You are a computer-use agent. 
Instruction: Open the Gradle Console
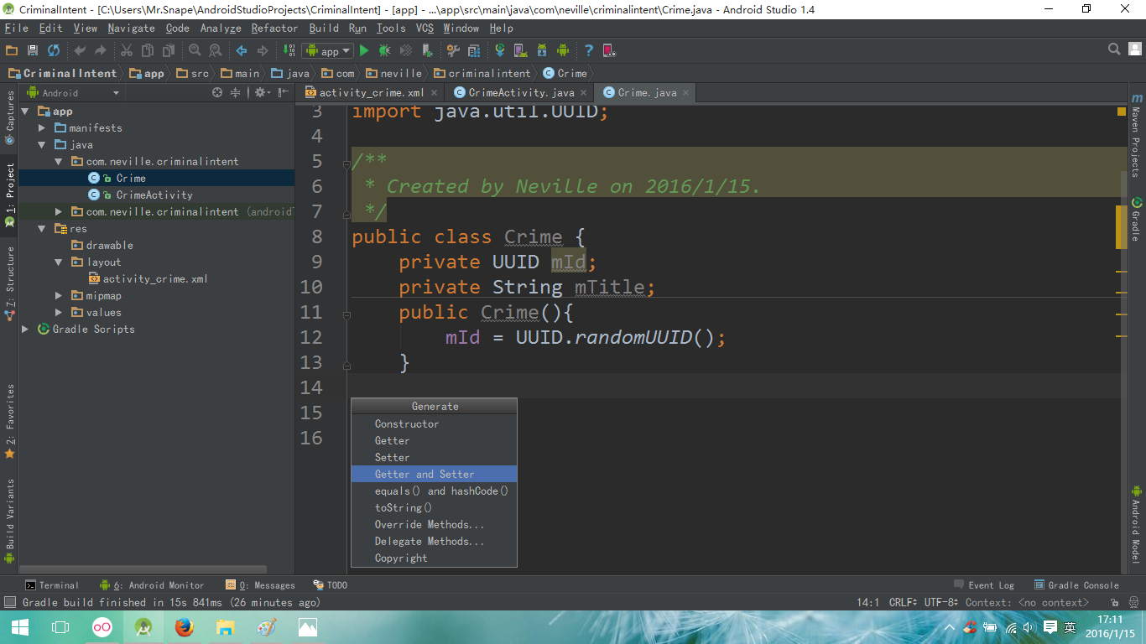(1076, 585)
